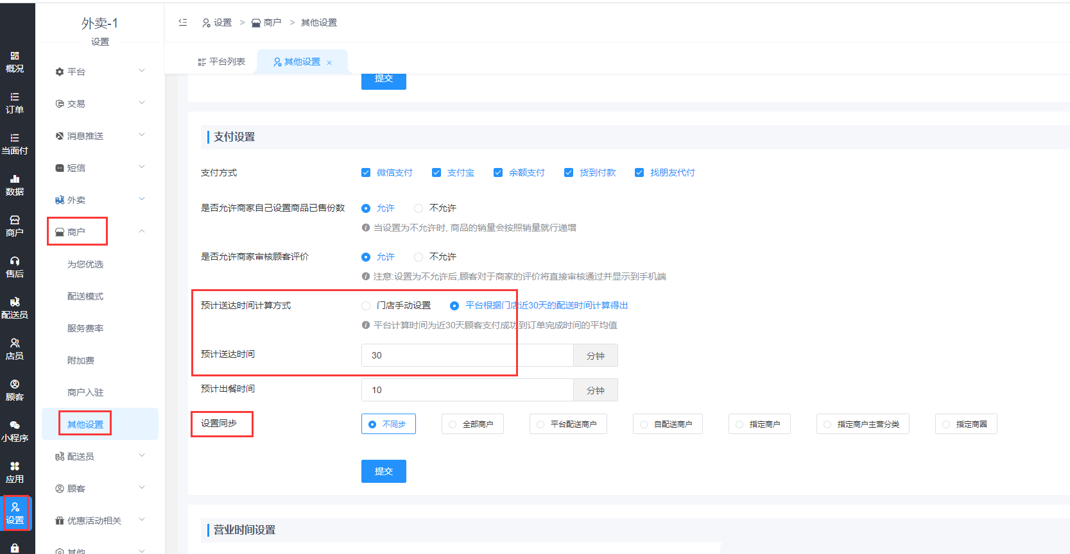
Task: Uncheck the 支付宝 checkbox
Action: (x=436, y=172)
